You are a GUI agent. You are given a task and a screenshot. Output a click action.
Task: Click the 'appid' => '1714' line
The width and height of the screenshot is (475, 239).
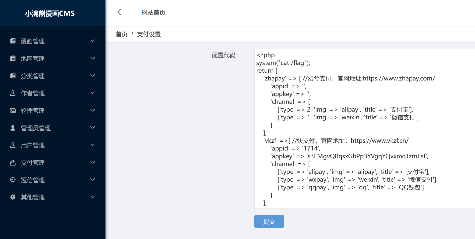click(x=295, y=148)
